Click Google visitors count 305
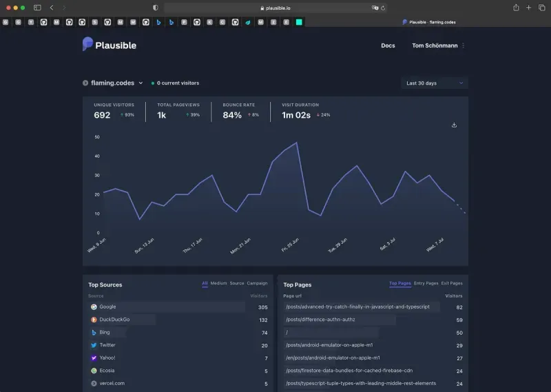The width and height of the screenshot is (551, 392). click(x=263, y=307)
